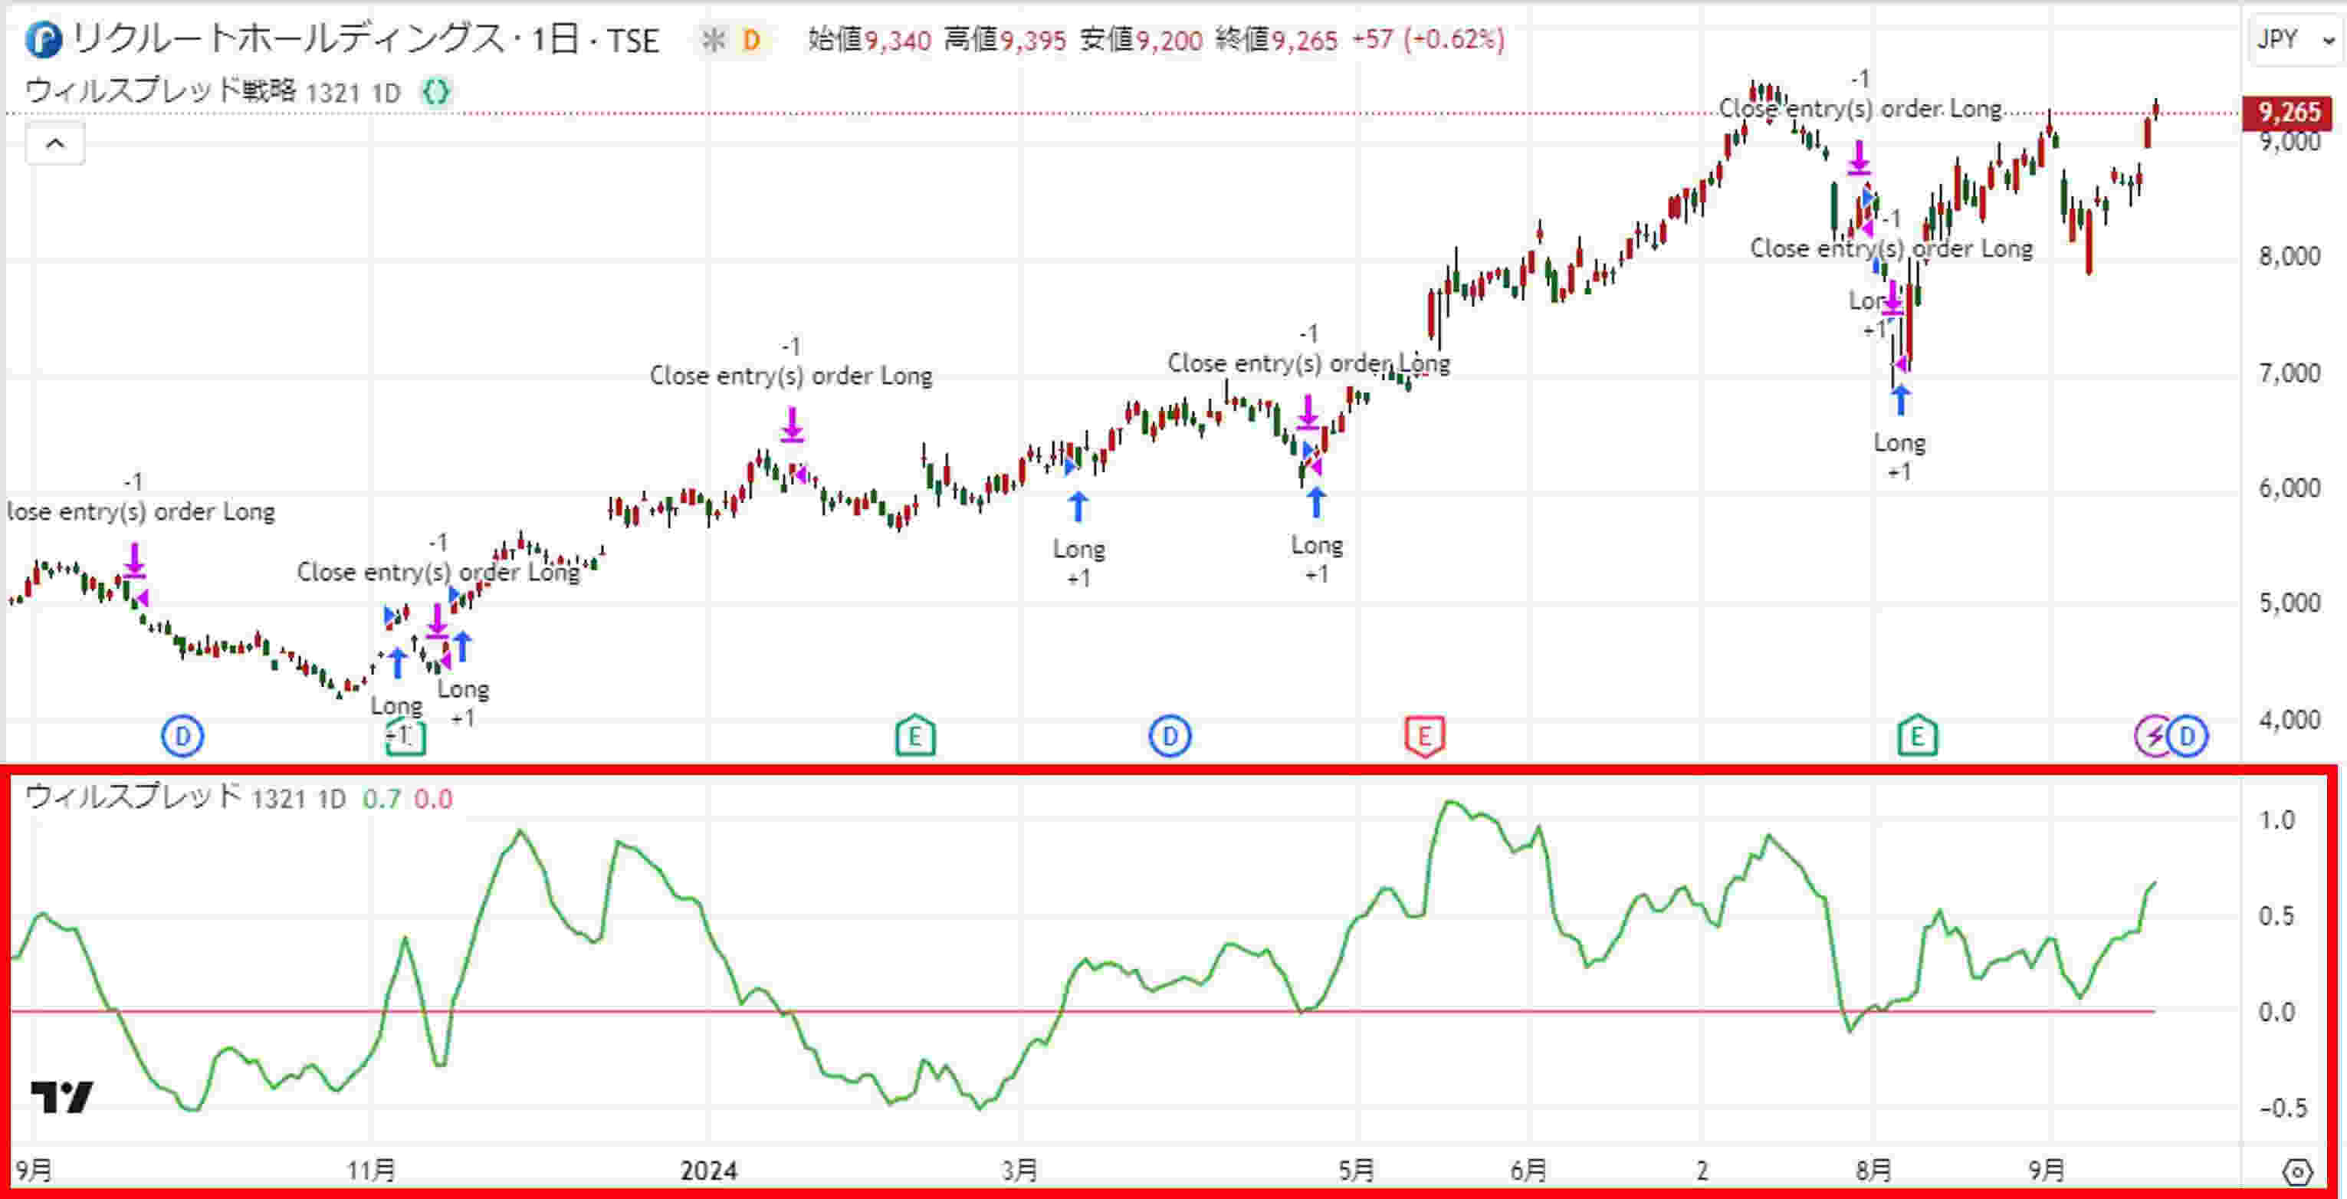Screen dimensions: 2347x1199
Task: Click the magenta close arrow near September start
Action: click(134, 560)
